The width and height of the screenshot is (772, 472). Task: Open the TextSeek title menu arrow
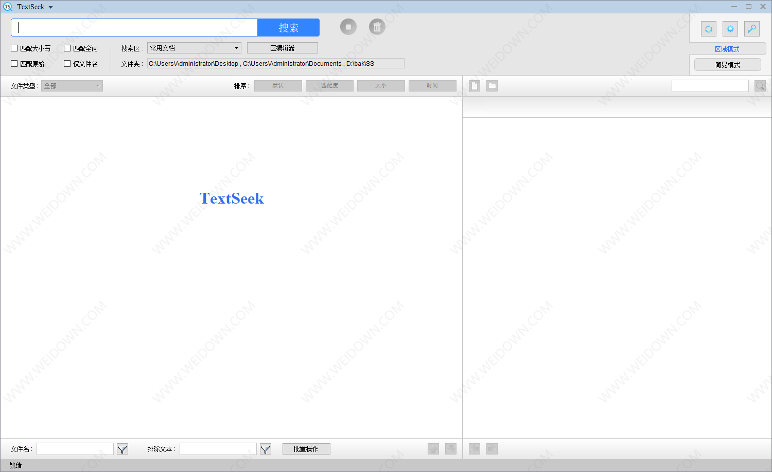[x=50, y=7]
